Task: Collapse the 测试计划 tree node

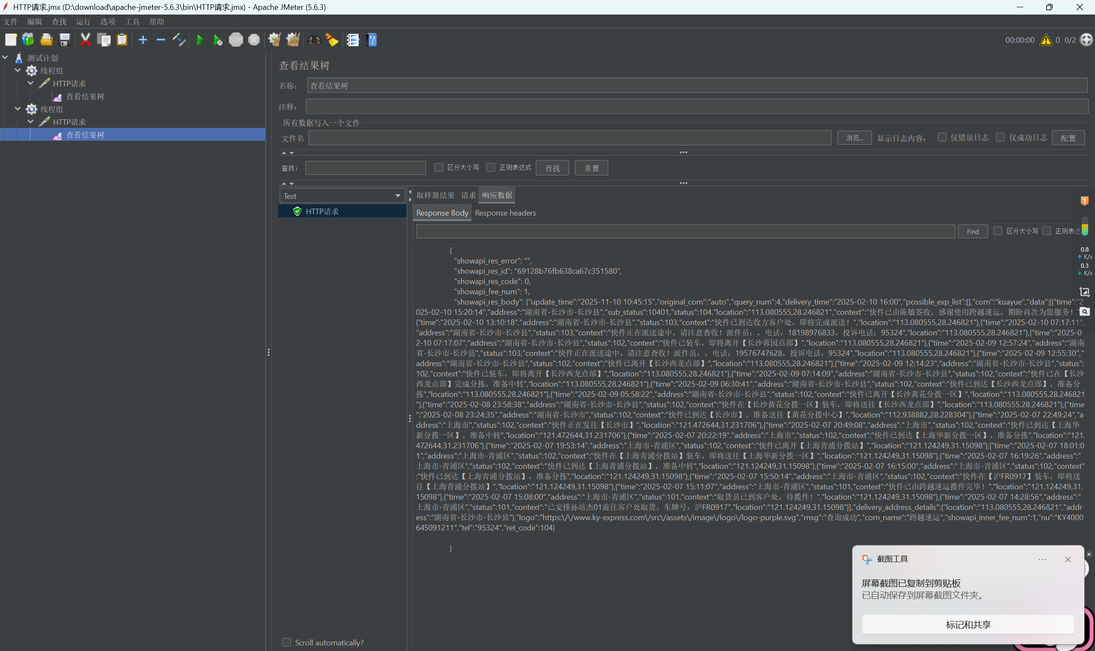Action: tap(5, 57)
